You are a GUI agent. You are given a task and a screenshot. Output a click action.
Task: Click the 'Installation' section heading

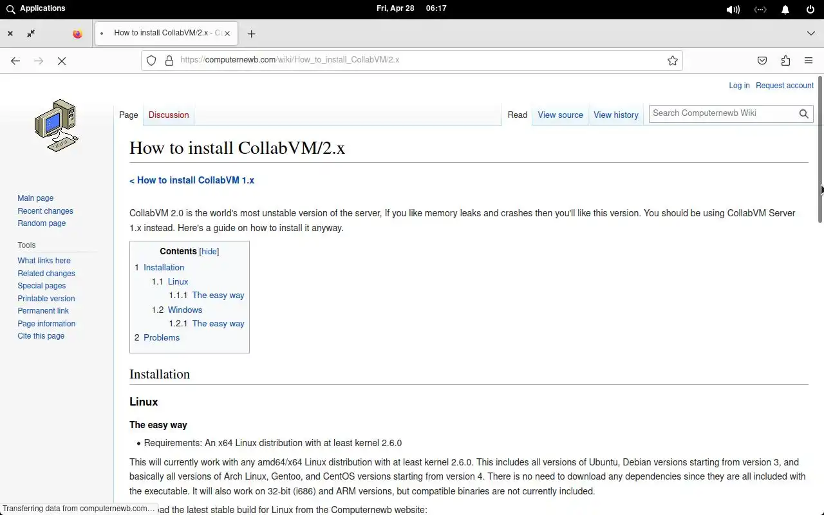click(x=160, y=375)
